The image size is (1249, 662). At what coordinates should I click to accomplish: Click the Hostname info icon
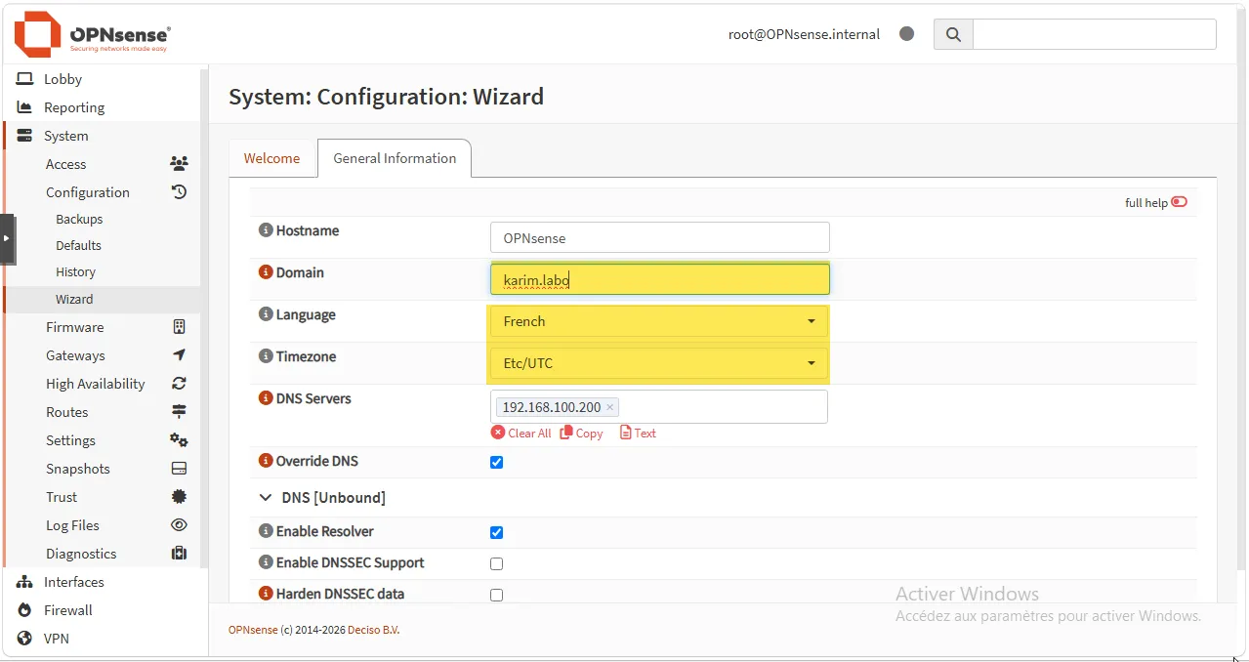coord(265,230)
